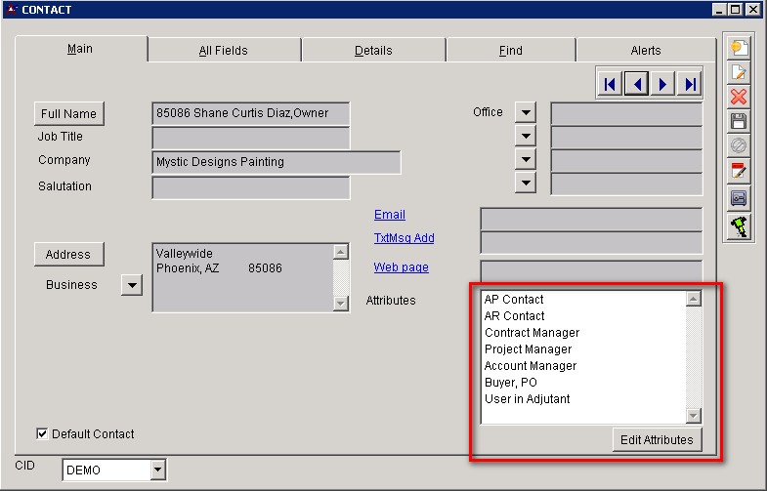Viewport: 767px width, 491px height.
Task: Click the edit record pencil icon
Action: pos(740,72)
